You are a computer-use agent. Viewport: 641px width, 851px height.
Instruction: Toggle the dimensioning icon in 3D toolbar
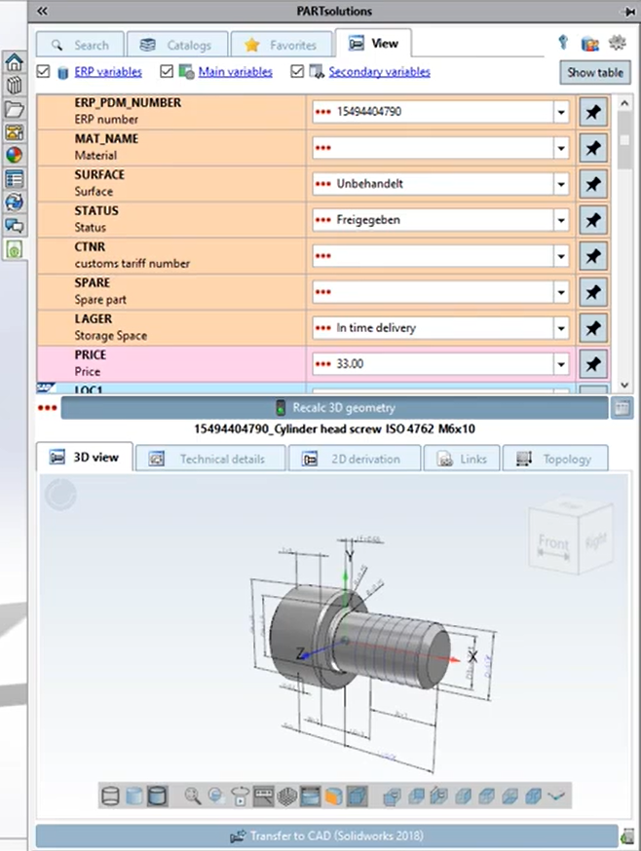tap(263, 796)
